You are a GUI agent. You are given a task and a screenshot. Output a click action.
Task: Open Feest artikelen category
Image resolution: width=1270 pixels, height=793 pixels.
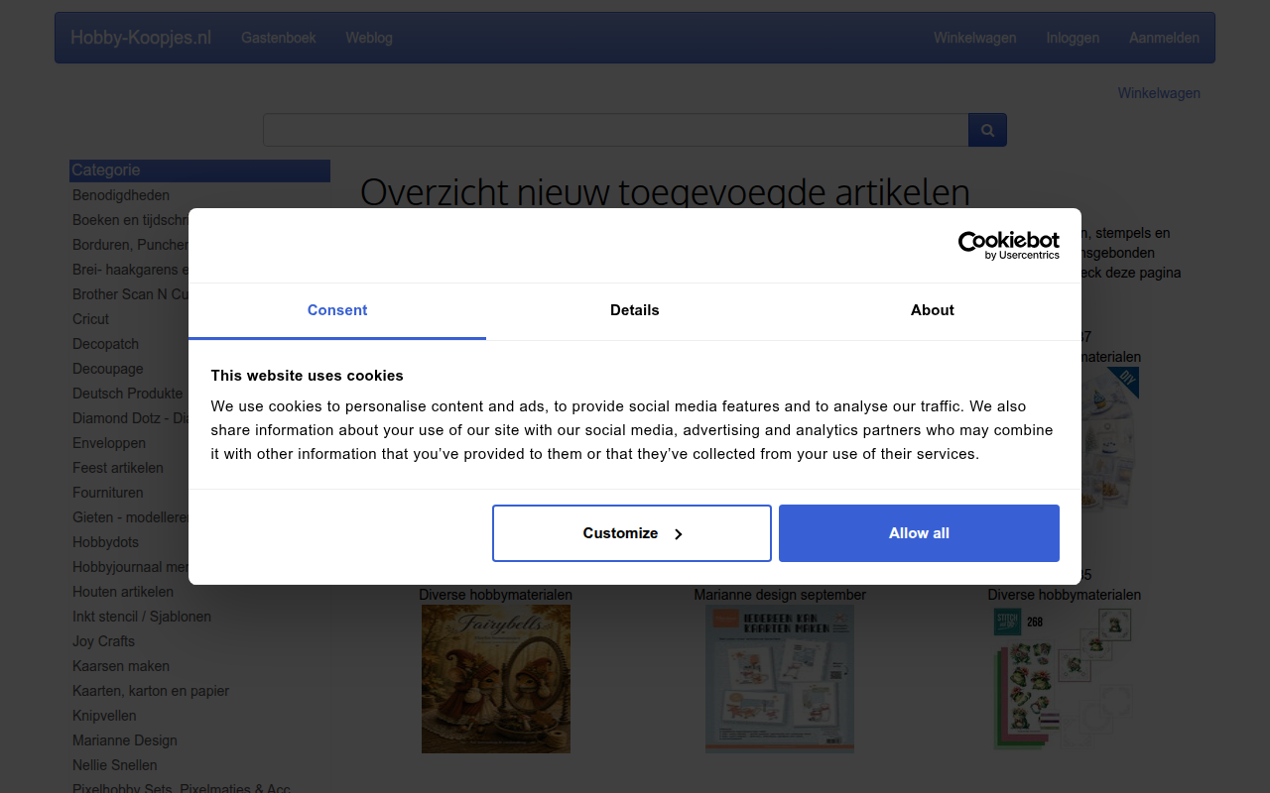[x=118, y=468]
